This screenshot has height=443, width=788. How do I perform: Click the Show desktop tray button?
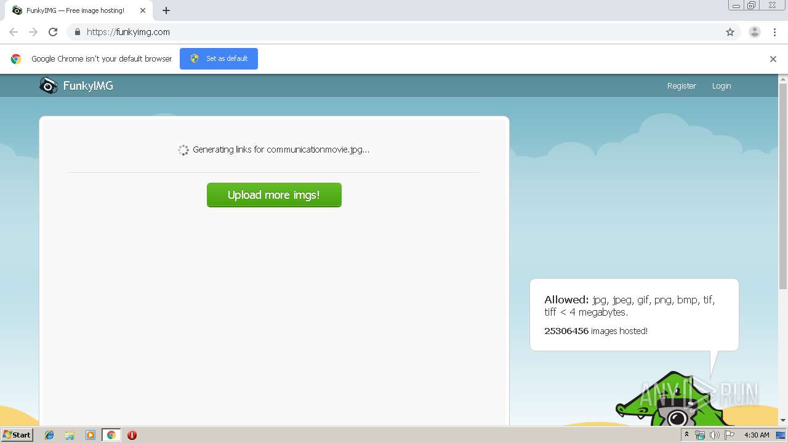(x=781, y=435)
